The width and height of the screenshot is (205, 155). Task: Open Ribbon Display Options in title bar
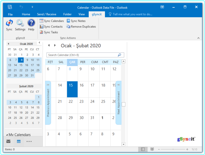162,7
